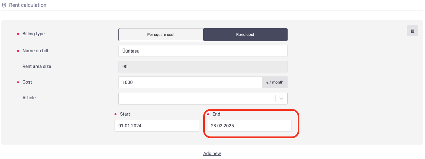Click the Add new link
The height and width of the screenshot is (159, 425).
coord(212,153)
